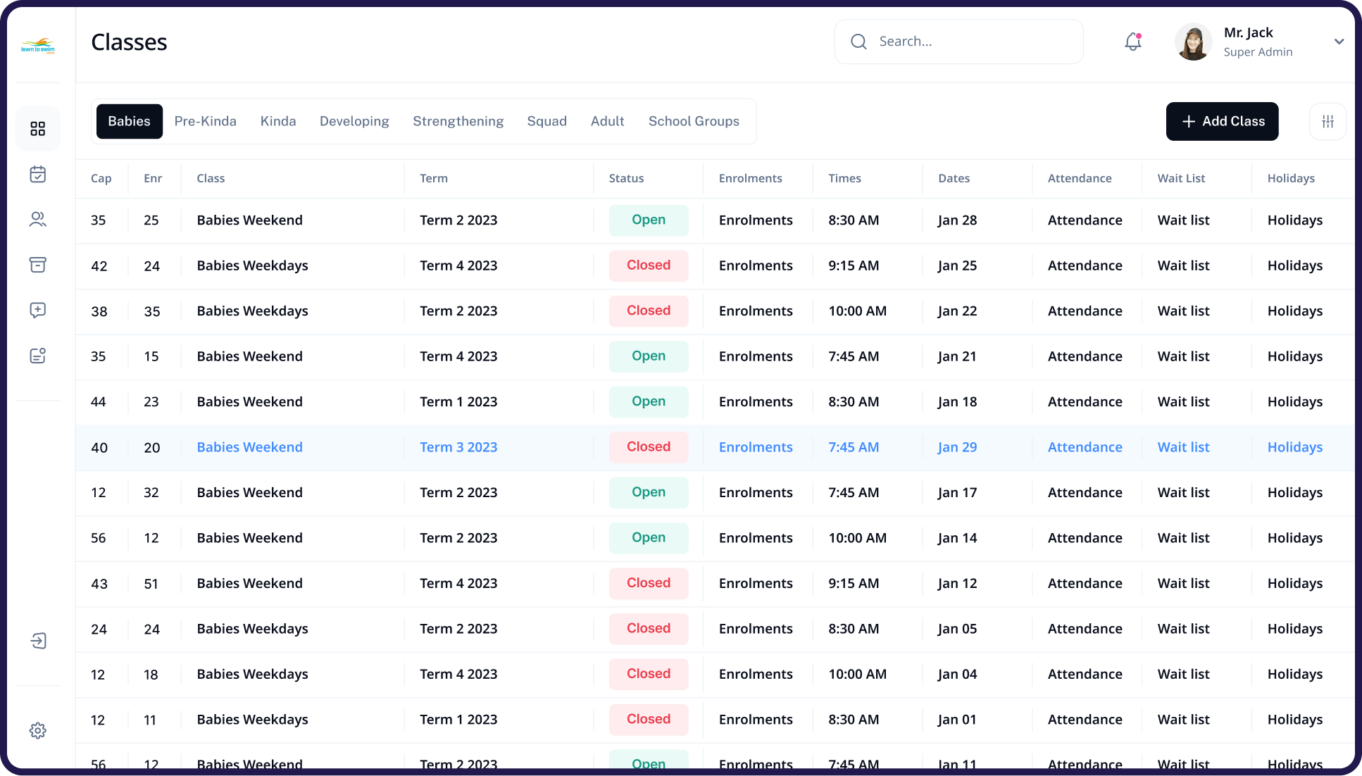Click Mr. Jack profile avatar
The height and width of the screenshot is (776, 1362).
point(1193,42)
